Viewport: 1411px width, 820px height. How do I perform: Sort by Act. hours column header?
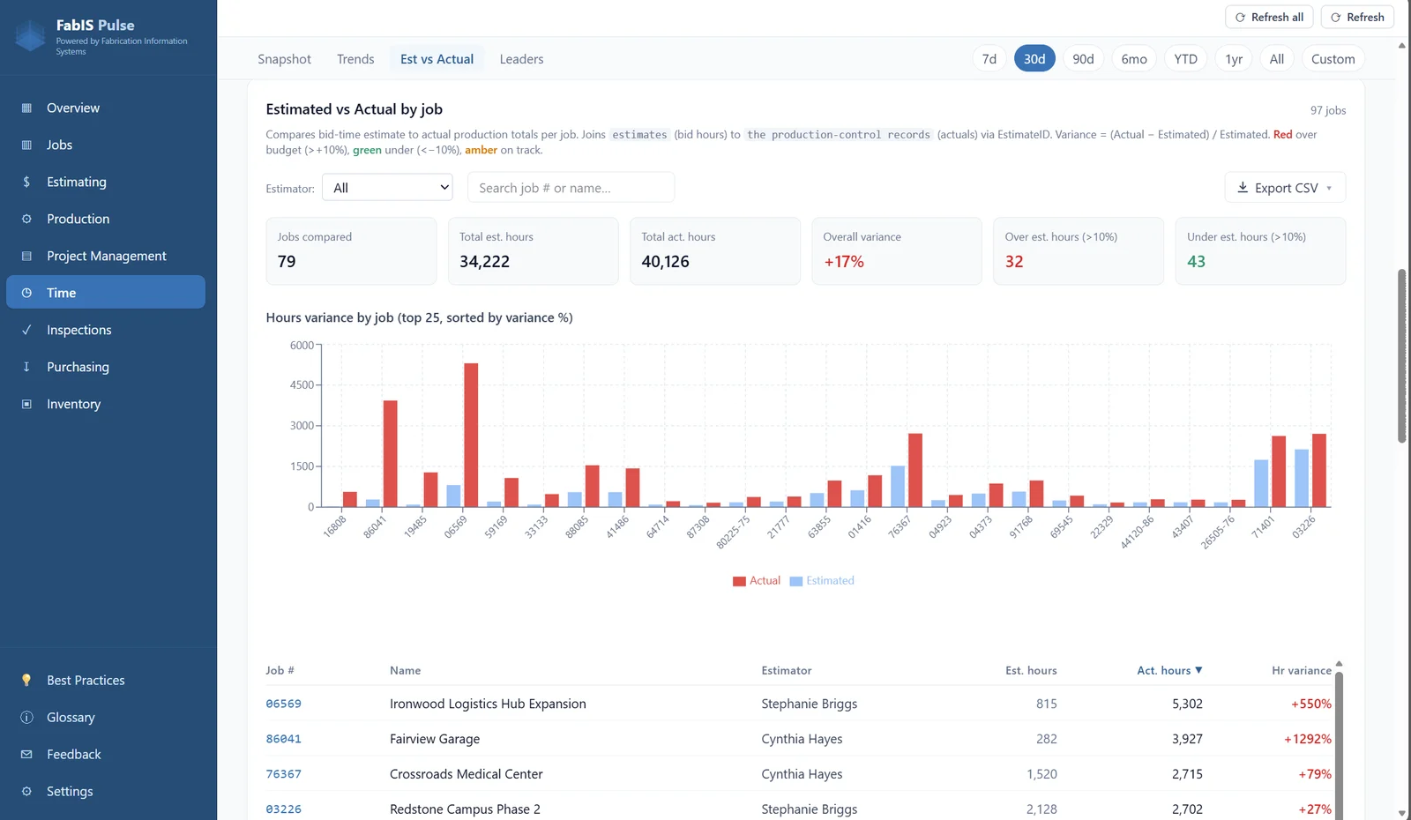1169,670
